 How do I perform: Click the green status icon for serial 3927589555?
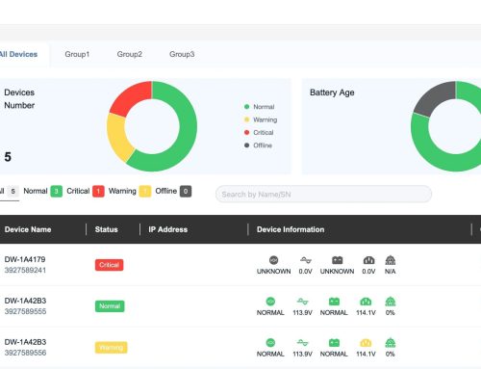[x=270, y=302]
